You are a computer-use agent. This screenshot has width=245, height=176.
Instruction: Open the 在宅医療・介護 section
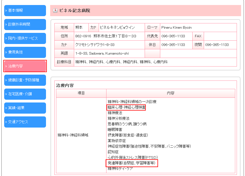click(25, 94)
